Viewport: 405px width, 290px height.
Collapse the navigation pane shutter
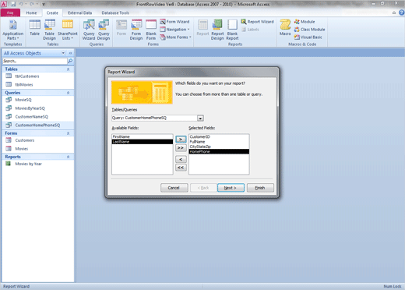(70, 53)
